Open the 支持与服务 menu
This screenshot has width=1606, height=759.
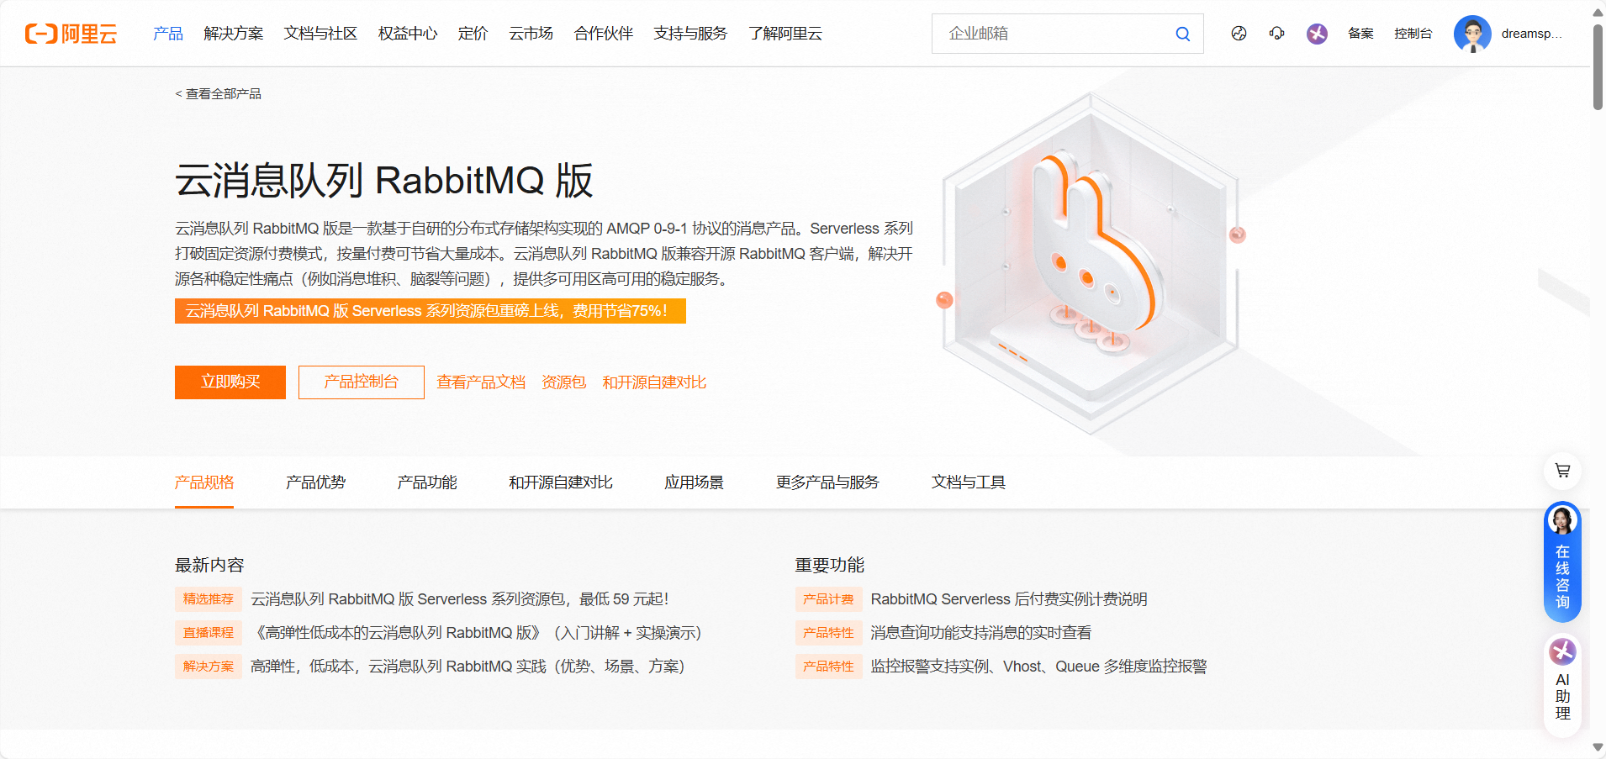click(690, 34)
